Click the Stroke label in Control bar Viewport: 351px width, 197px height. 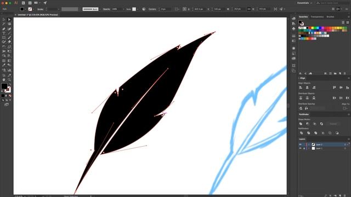click(x=40, y=9)
